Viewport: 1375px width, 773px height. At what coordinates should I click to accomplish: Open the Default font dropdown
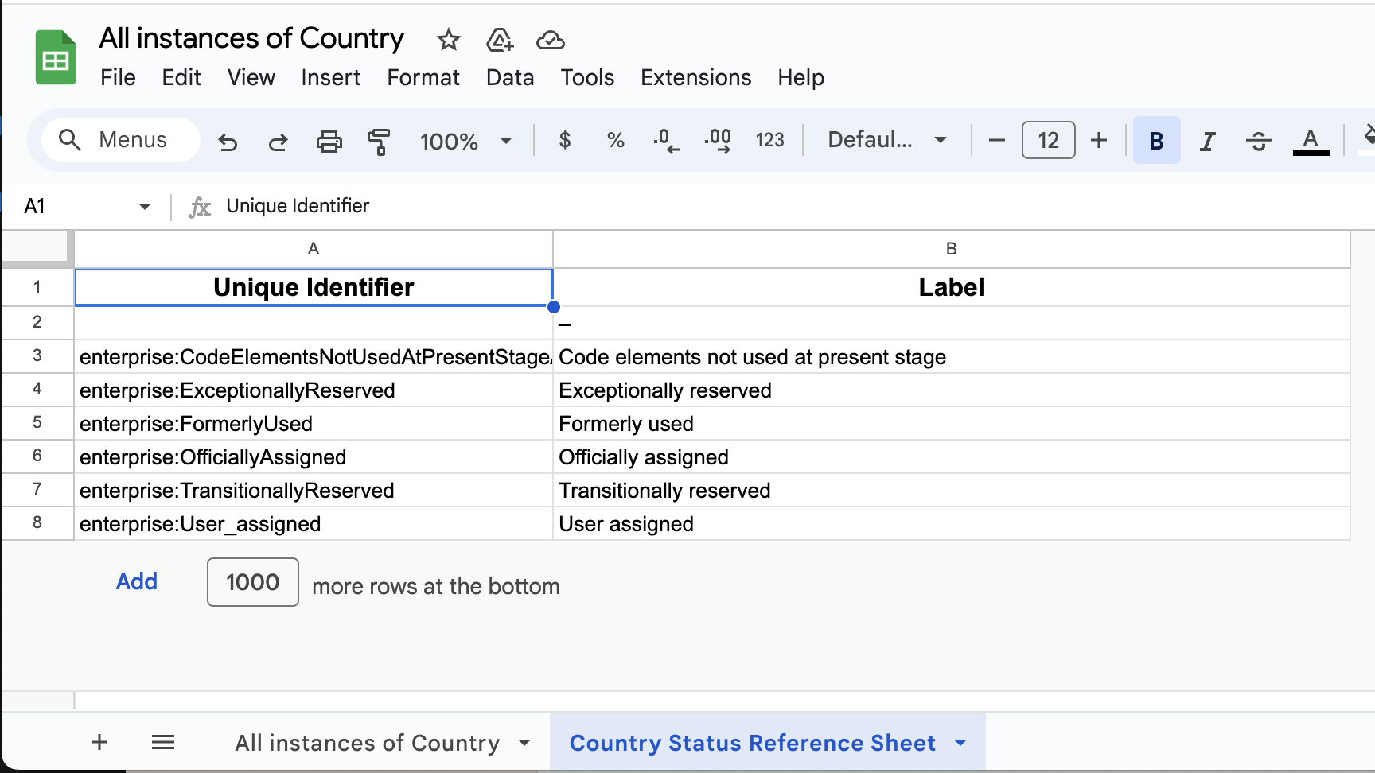886,141
